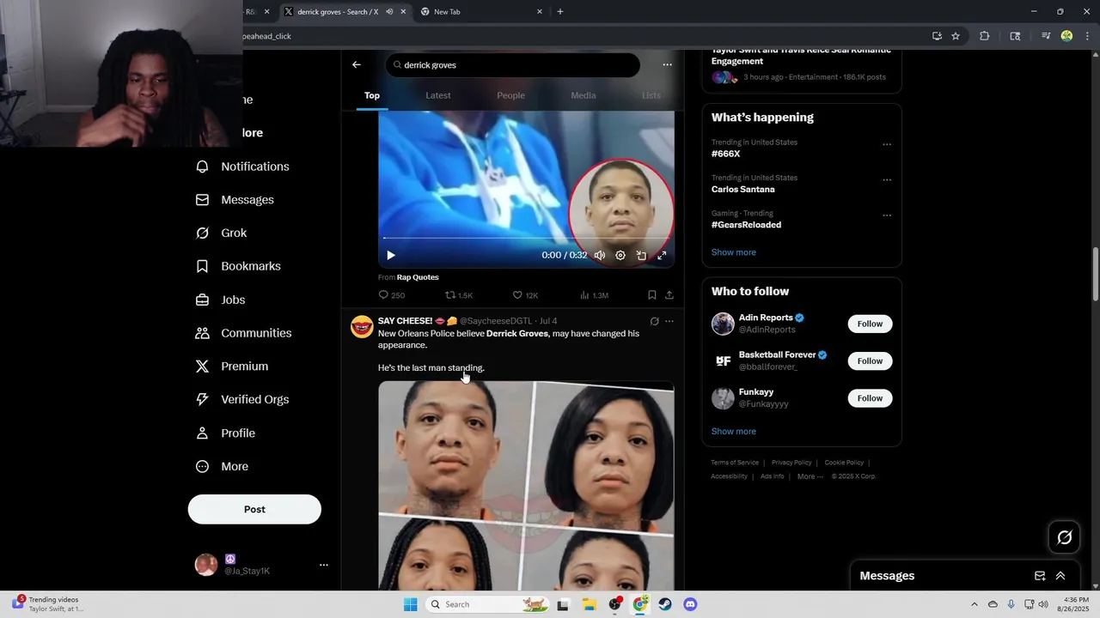Follow Adin Reports
The height and width of the screenshot is (618, 1100).
pyautogui.click(x=870, y=324)
